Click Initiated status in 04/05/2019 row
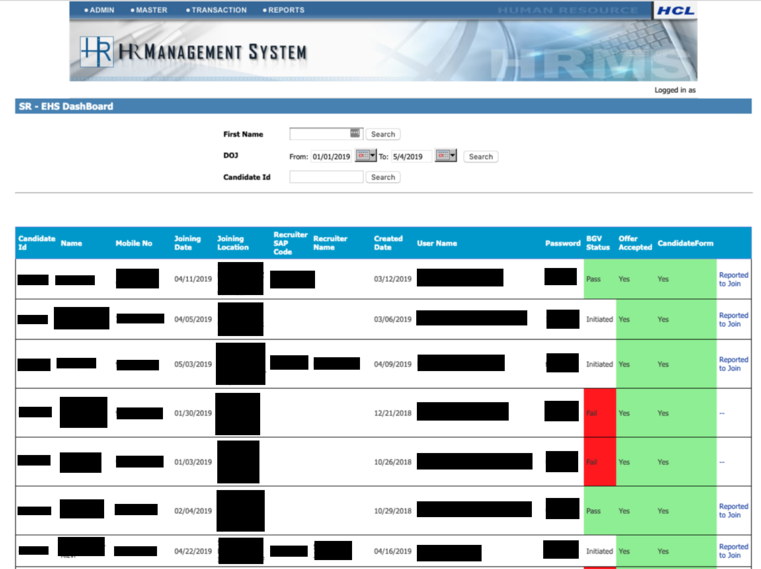The height and width of the screenshot is (569, 761). tap(600, 319)
